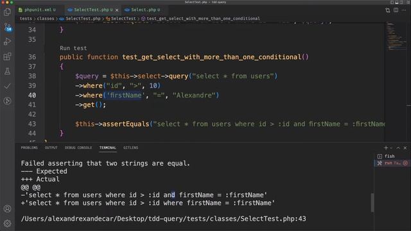
Task: Open the Testing flask view
Action: 7,71
